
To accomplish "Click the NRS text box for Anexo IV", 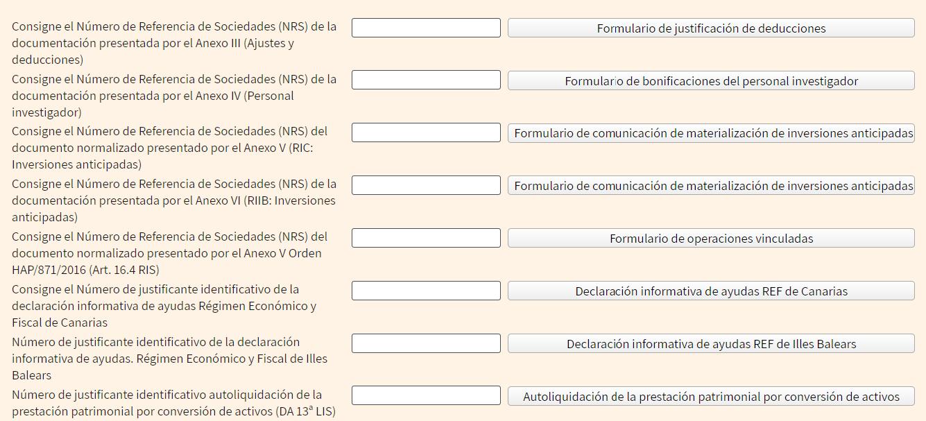I will point(426,80).
